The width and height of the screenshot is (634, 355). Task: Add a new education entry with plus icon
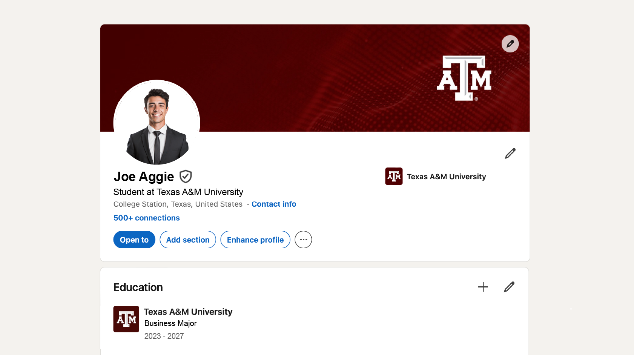[483, 287]
